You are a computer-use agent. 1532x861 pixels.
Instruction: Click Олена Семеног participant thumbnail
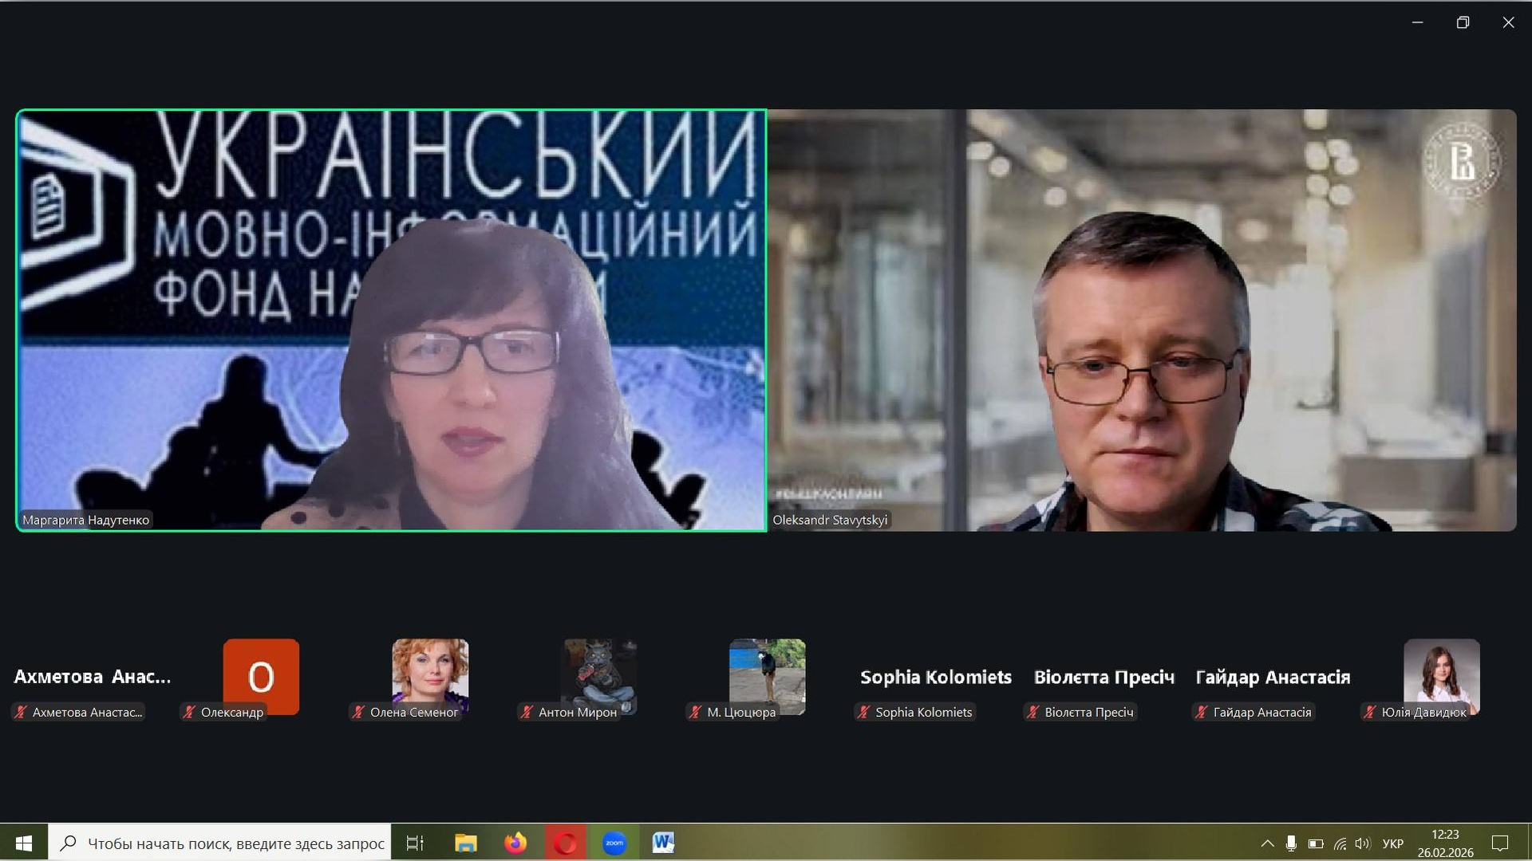[x=430, y=676]
